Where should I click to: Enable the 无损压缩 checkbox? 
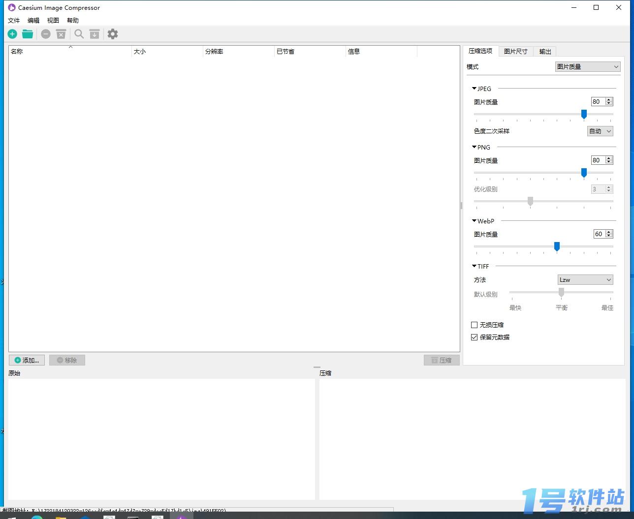click(x=475, y=325)
